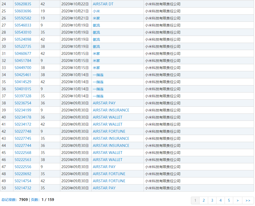Screen dimensions: 255x206
Task: Click AIRSTAR WALLET trademark in row 45
Action: (x=108, y=153)
